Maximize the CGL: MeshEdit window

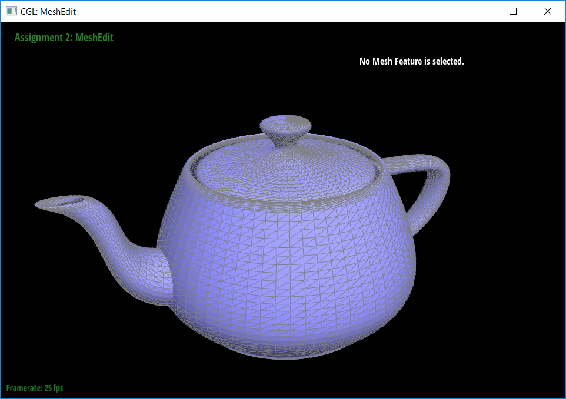[513, 11]
